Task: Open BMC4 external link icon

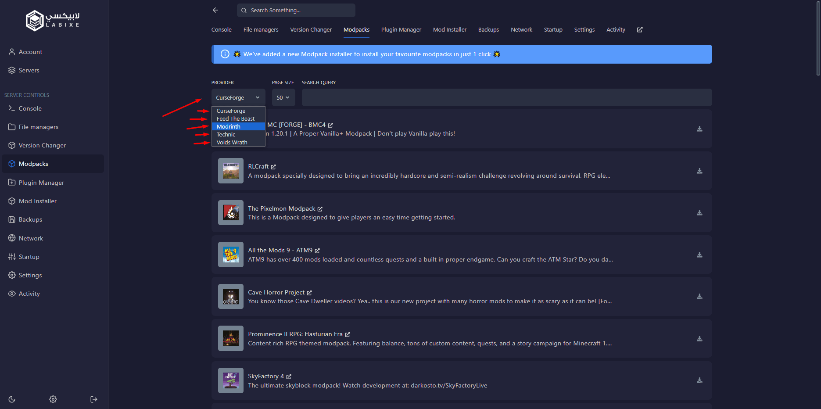Action: click(x=330, y=125)
